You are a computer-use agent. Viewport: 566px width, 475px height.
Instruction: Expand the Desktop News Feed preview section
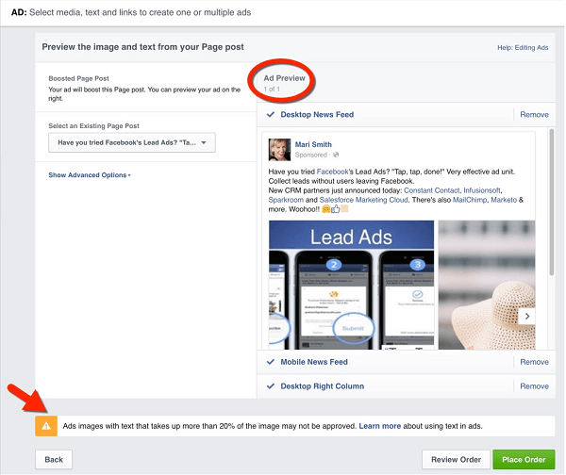317,114
